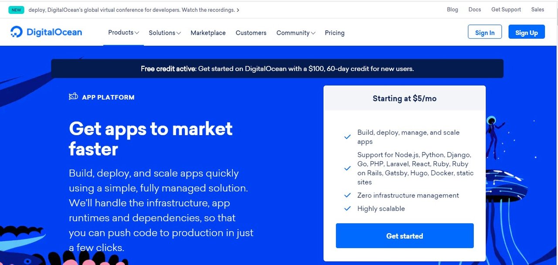558x265 pixels.
Task: Open the deploy conference announcement link
Action: pyautogui.click(x=134, y=10)
